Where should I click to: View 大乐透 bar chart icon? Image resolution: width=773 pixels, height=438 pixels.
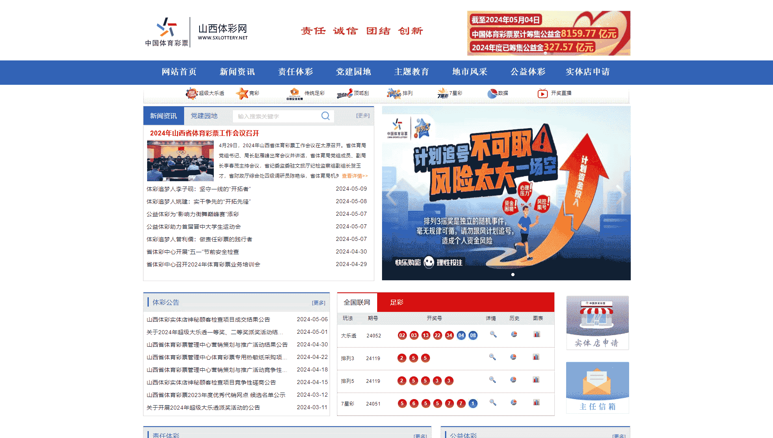click(x=537, y=334)
